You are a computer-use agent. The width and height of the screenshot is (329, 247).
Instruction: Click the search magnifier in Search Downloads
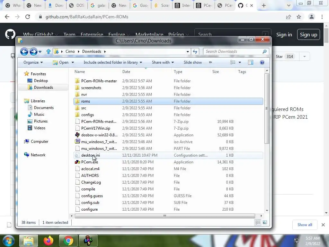[264, 51]
